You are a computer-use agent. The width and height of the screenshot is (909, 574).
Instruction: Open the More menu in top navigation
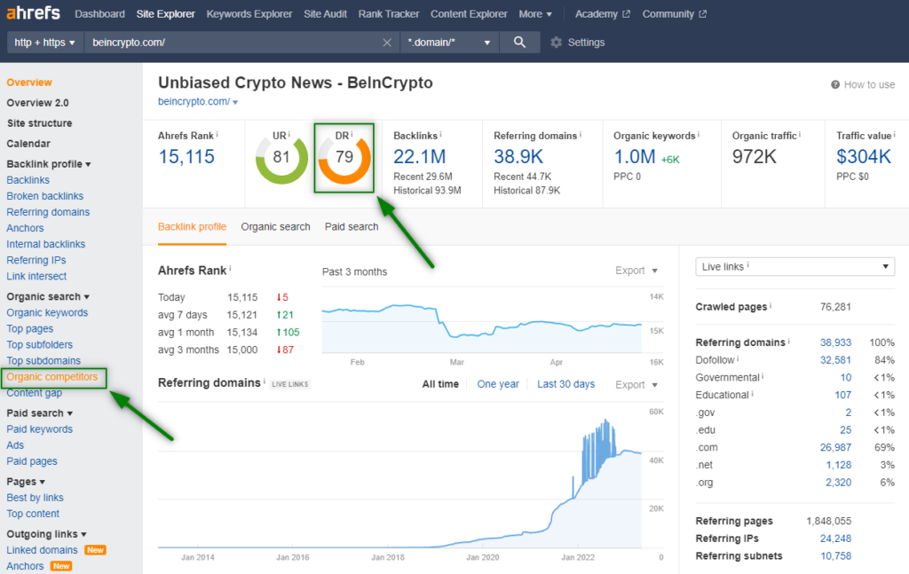535,14
